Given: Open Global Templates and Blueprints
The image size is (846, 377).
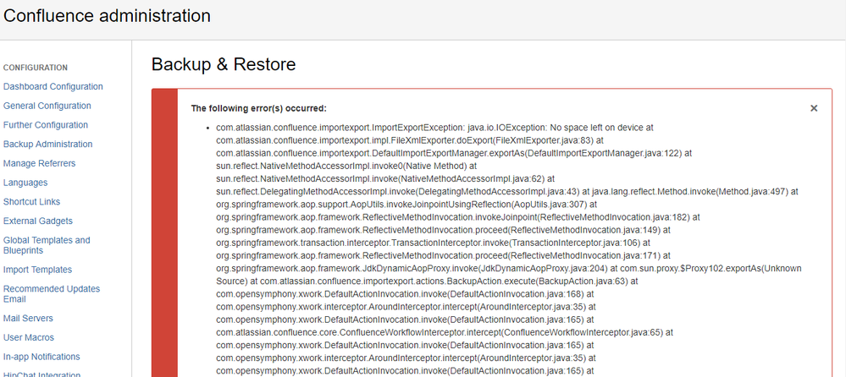Looking at the screenshot, I should 47,245.
